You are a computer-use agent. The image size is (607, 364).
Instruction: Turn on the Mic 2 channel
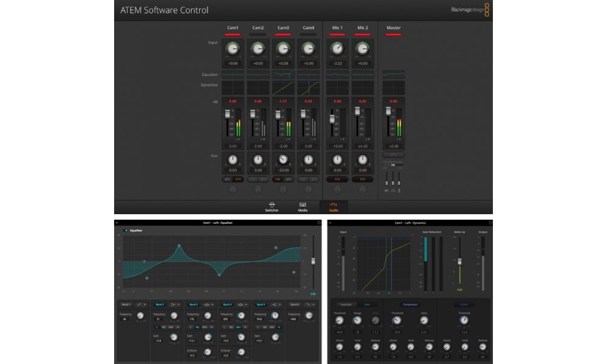pos(362,180)
